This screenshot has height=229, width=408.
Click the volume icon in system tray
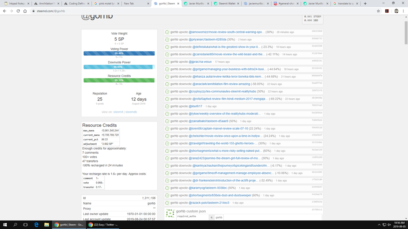coord(390,225)
